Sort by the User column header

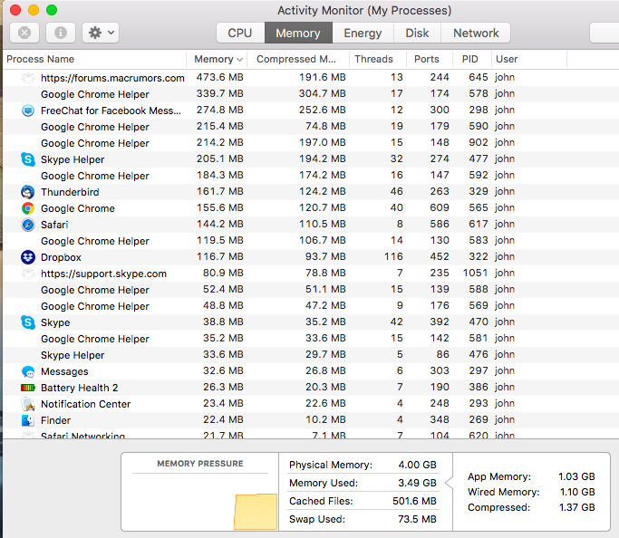pos(529,59)
